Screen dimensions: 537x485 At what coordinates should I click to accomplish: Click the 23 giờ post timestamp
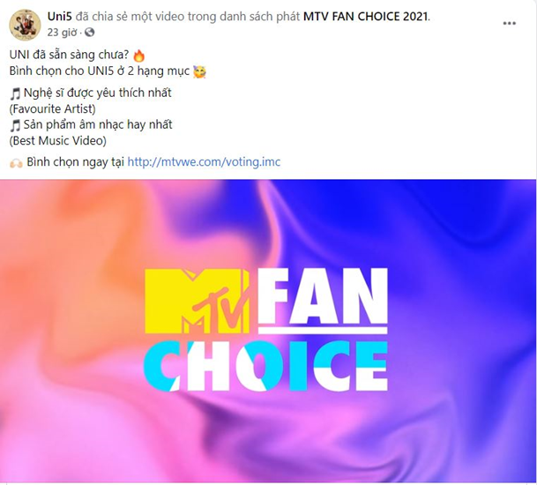pyautogui.click(x=62, y=33)
